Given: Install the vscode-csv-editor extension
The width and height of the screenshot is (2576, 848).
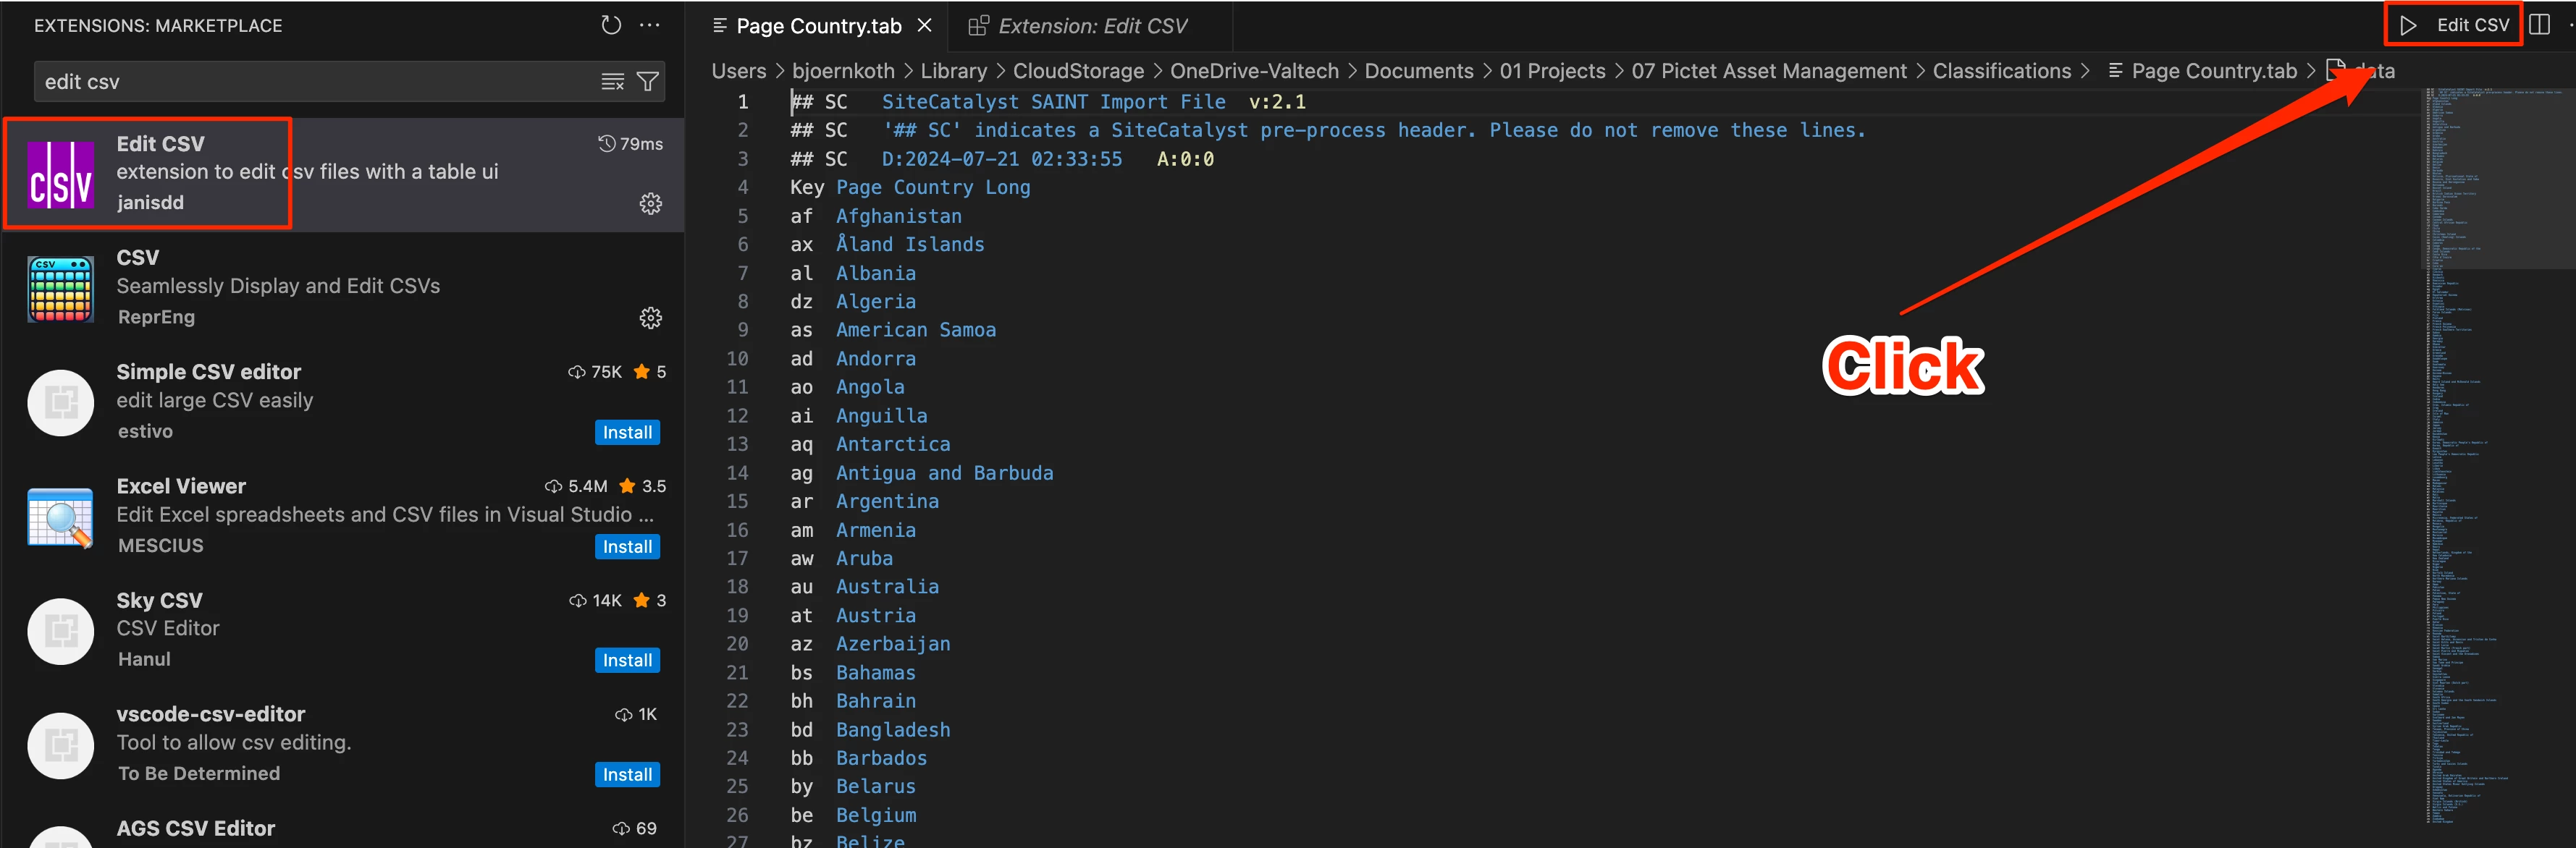Looking at the screenshot, I should [x=627, y=774].
